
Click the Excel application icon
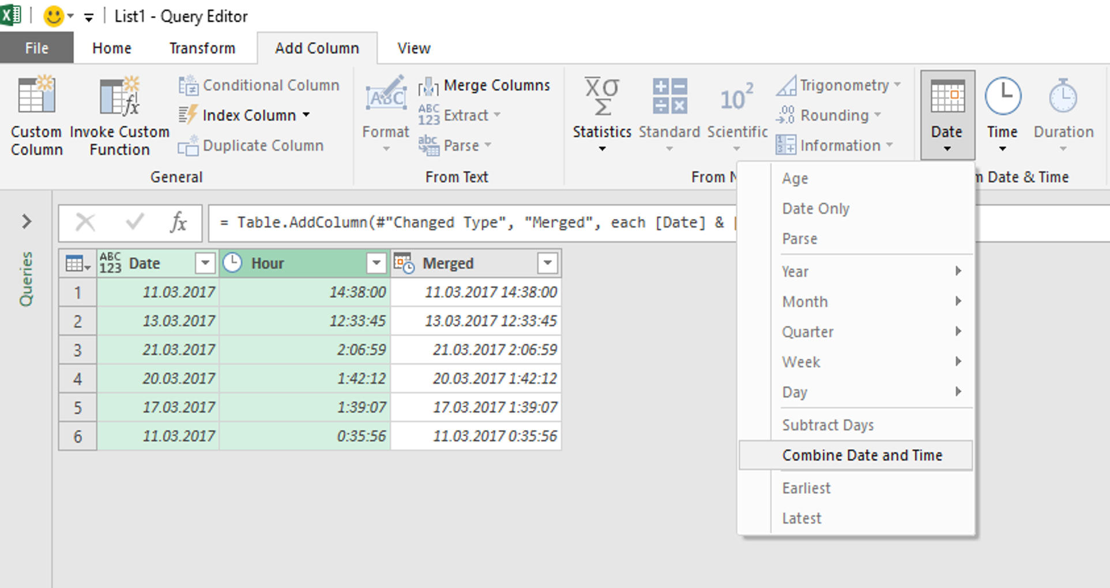pos(11,16)
